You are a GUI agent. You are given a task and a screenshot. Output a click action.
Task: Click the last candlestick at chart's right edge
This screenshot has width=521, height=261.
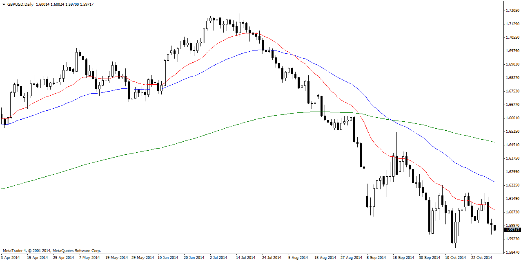coord(494,227)
